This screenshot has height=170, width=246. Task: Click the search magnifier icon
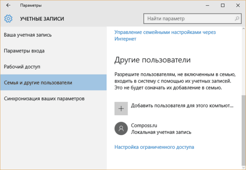point(237,18)
